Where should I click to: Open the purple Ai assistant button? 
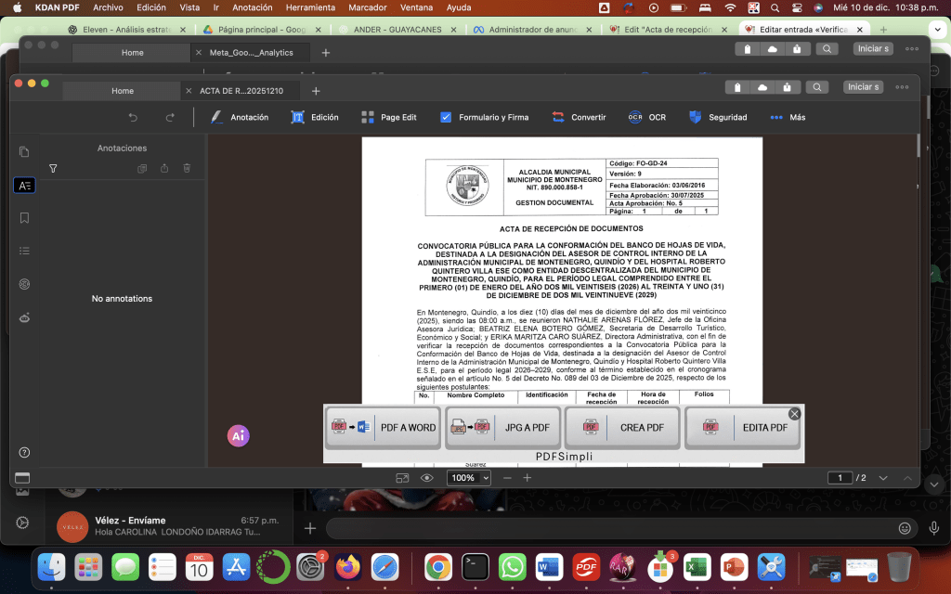(x=239, y=435)
